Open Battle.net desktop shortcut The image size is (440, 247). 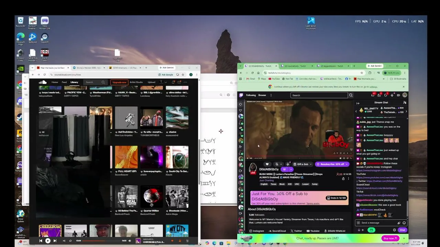[x=32, y=38]
